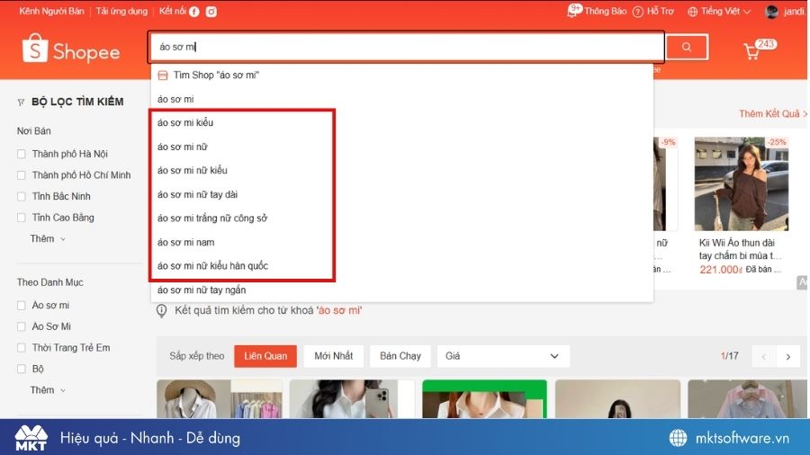Click jandi account name
Screen dimensions: 810x455
coord(794,12)
